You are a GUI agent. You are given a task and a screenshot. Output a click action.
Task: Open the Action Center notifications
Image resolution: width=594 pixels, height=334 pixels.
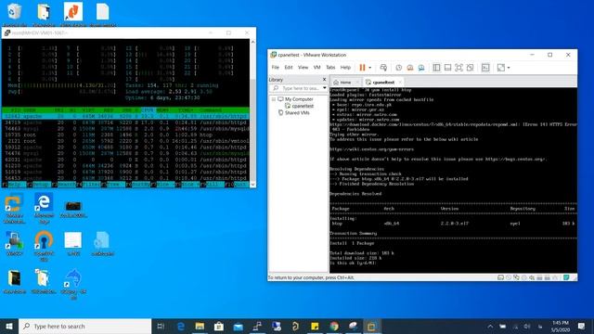[x=582, y=326]
